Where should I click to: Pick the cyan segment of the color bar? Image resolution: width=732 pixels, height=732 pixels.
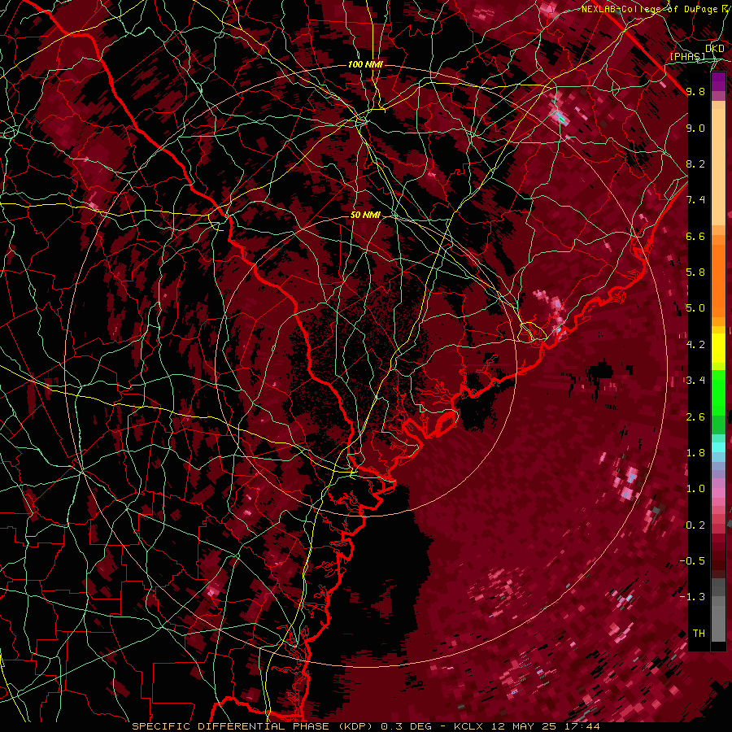718,447
